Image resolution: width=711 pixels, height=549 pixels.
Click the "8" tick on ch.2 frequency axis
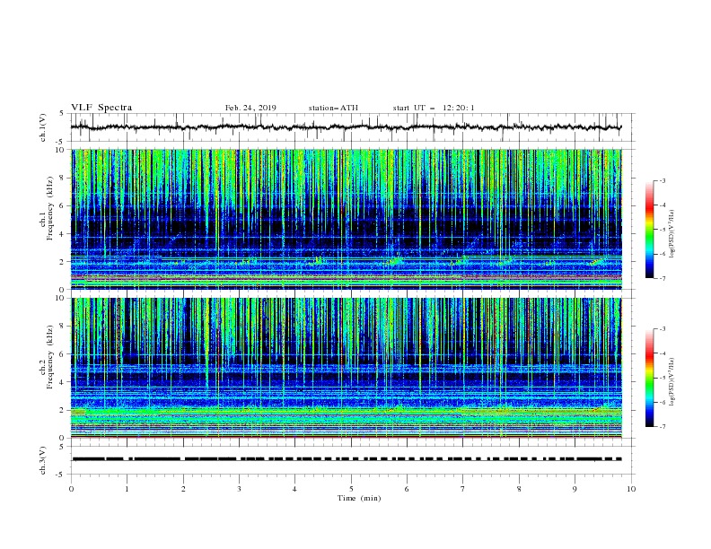(x=62, y=327)
